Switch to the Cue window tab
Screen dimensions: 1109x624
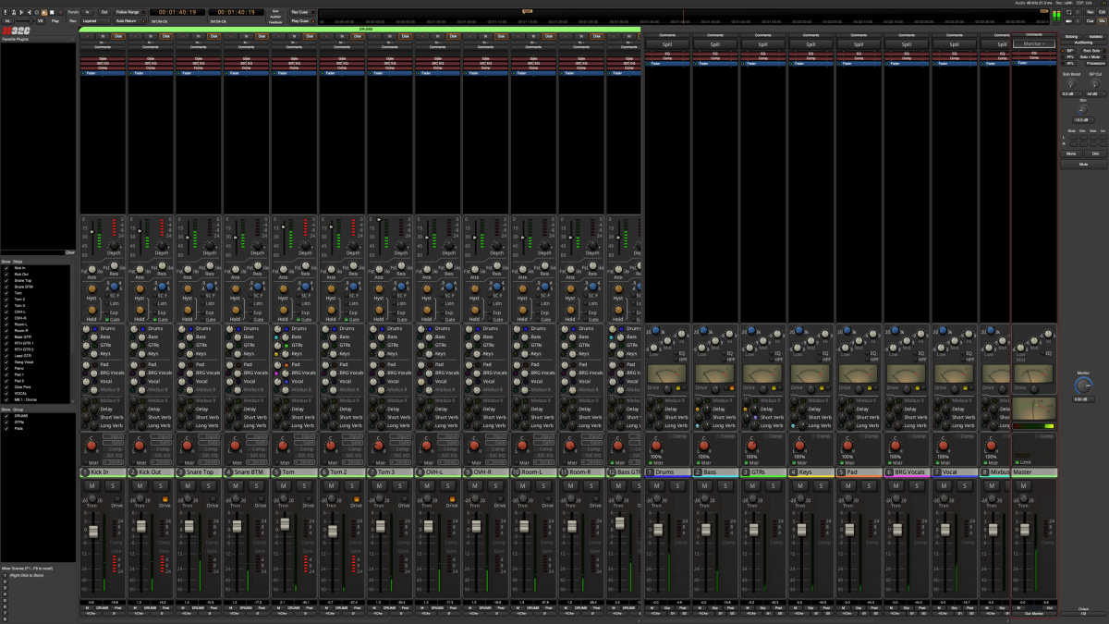coord(1091,21)
